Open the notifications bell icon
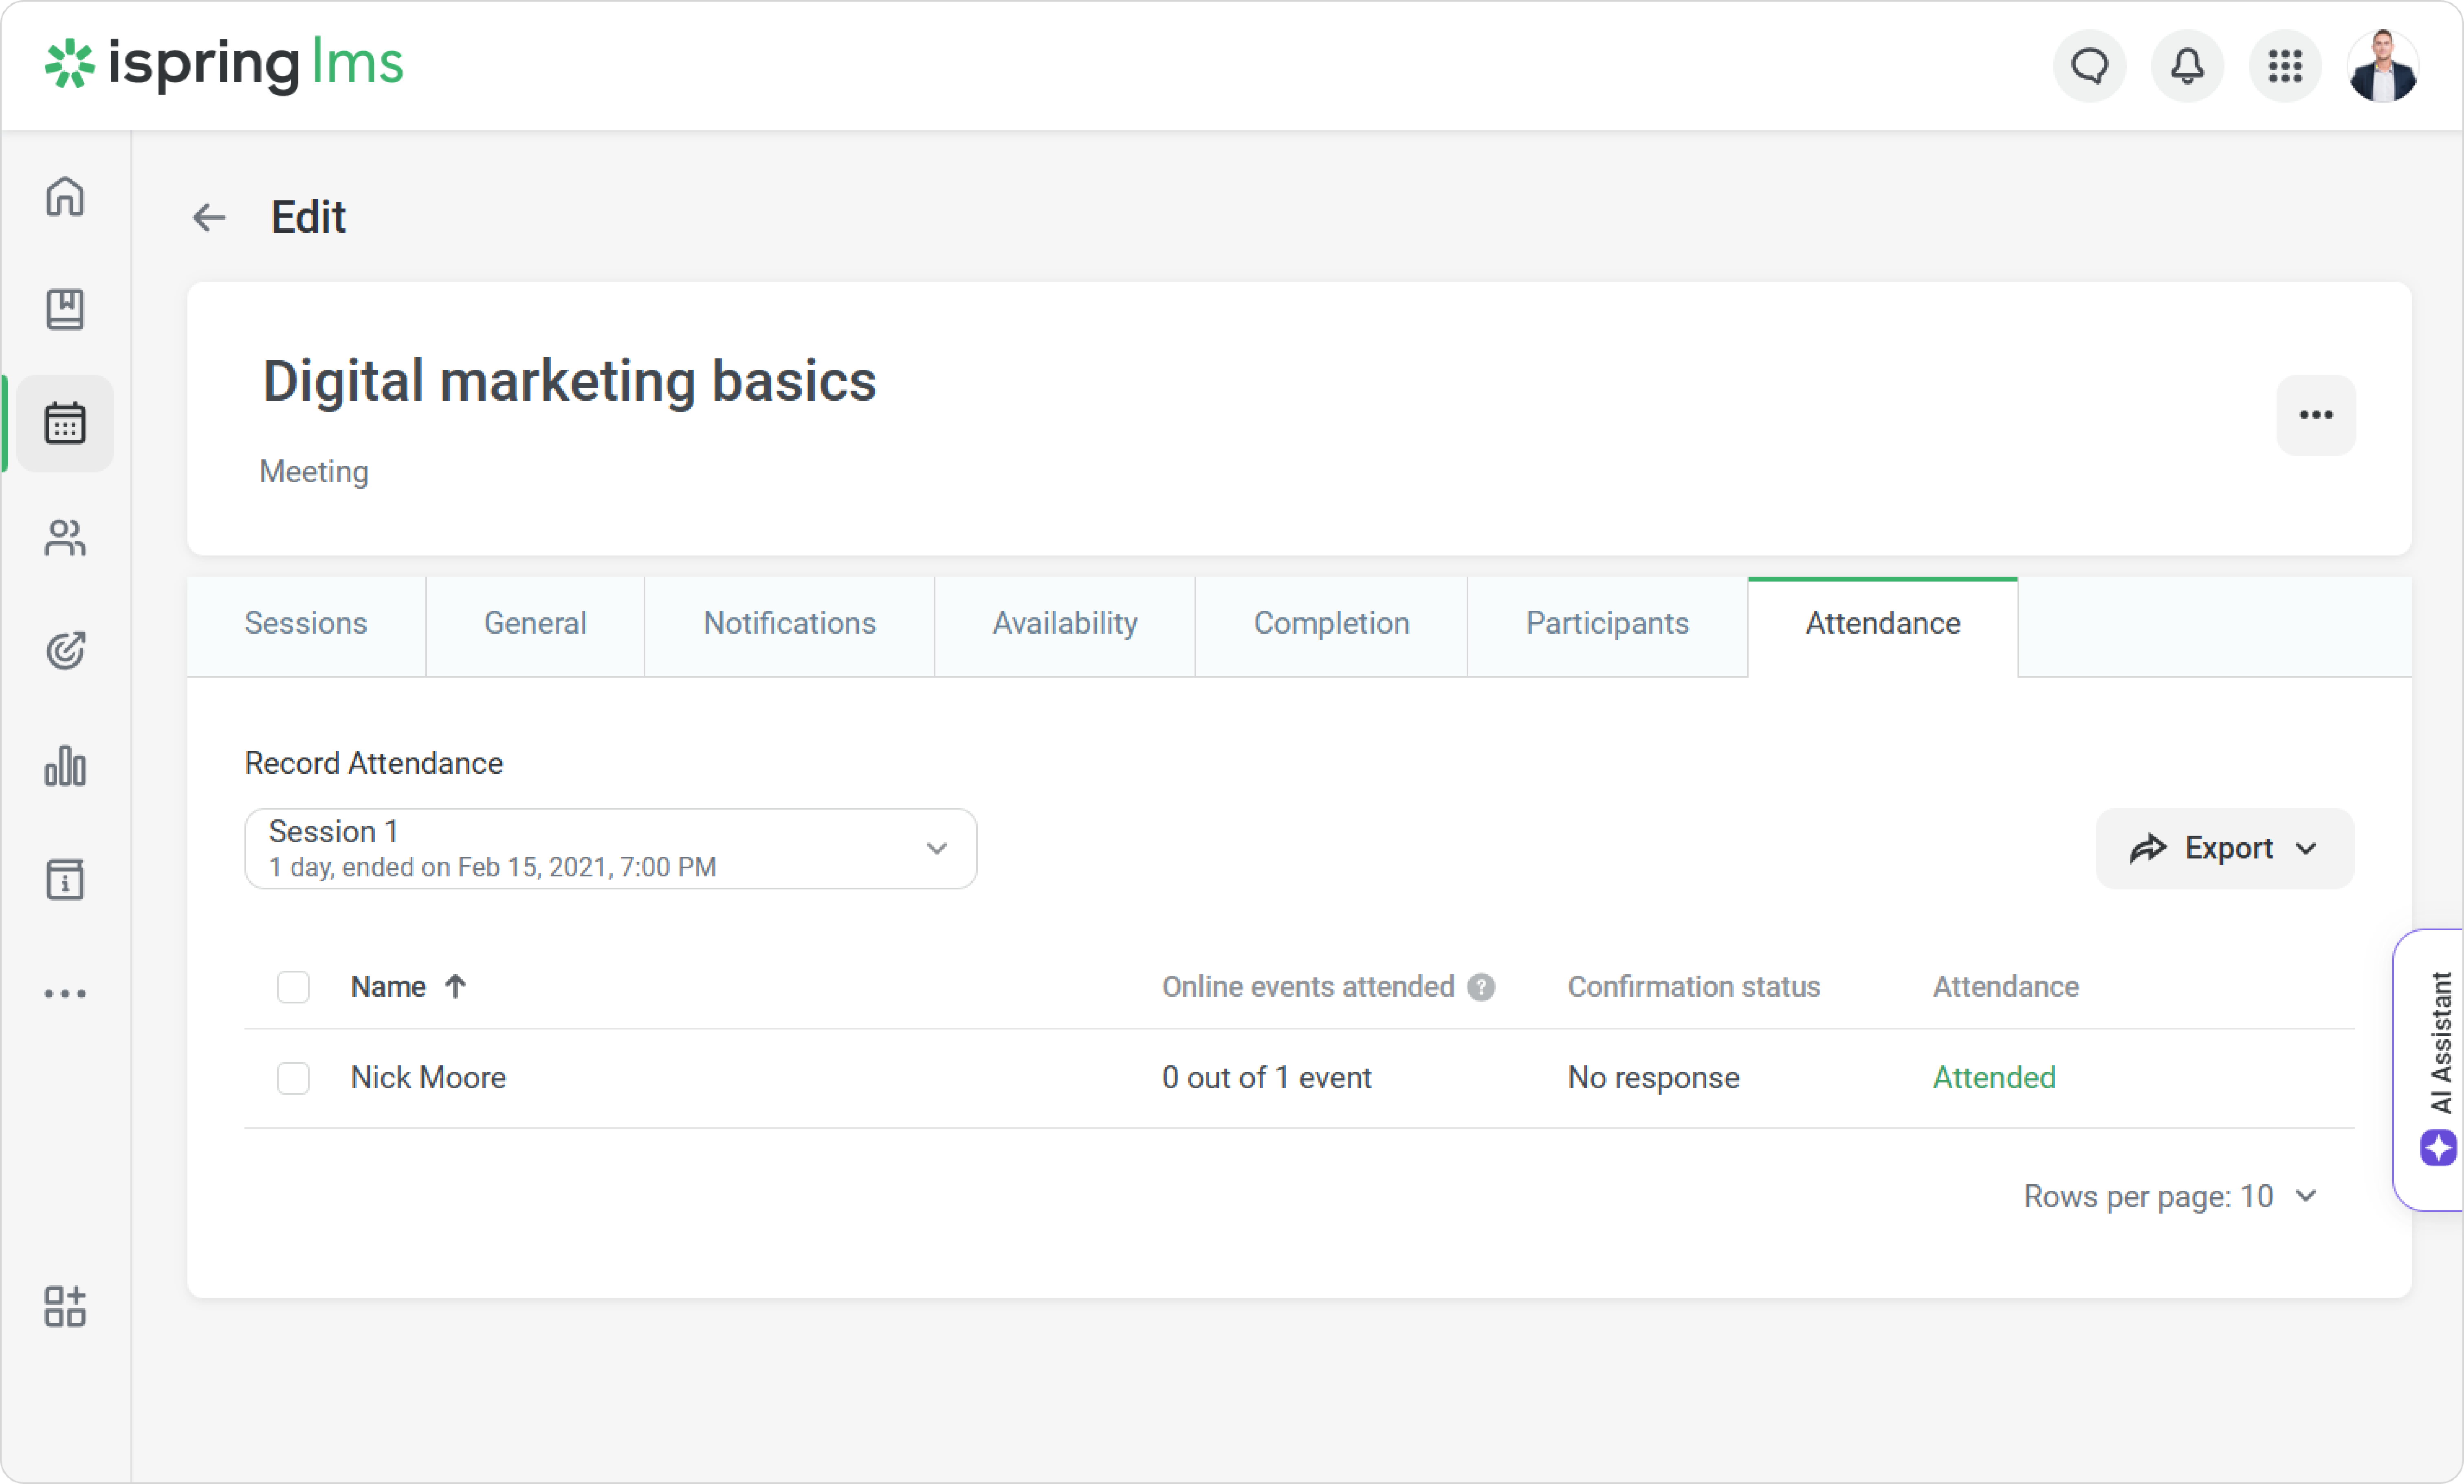 pyautogui.click(x=2187, y=66)
